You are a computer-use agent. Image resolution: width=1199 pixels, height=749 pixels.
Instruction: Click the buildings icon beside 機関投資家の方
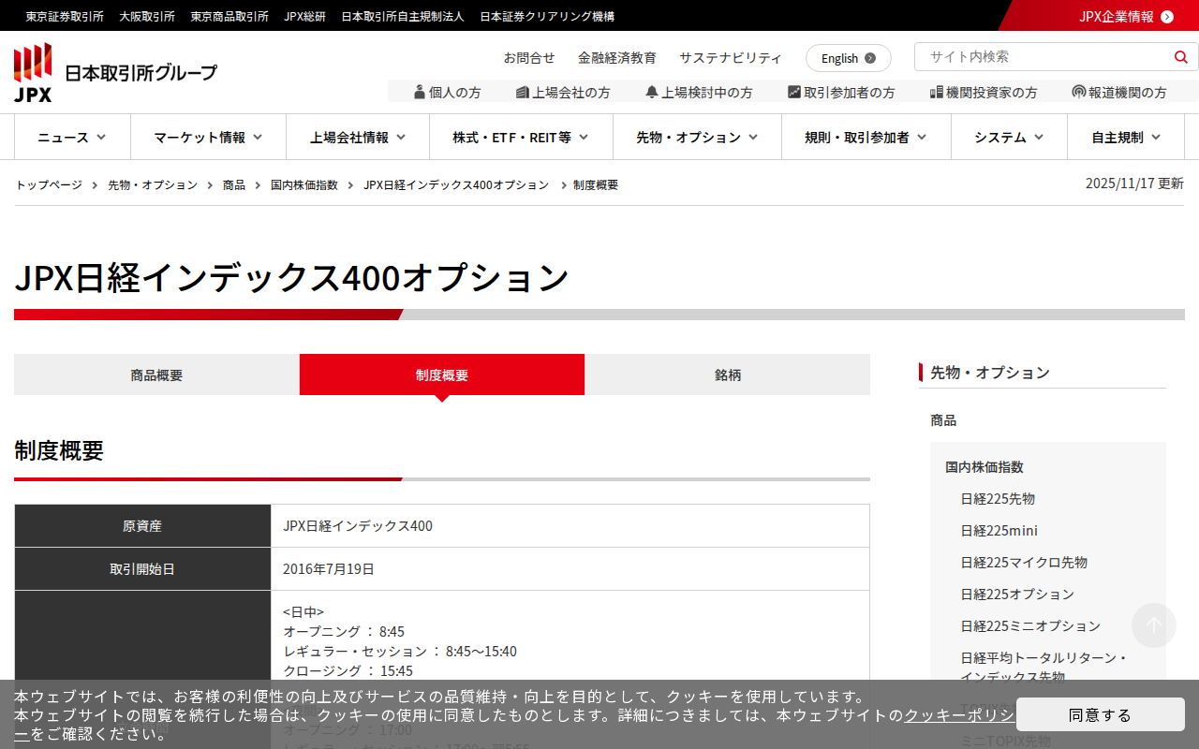[937, 92]
